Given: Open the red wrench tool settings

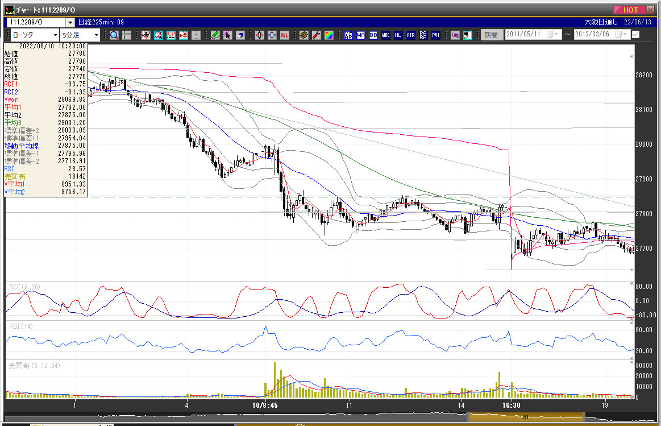Looking at the screenshot, I should pyautogui.click(x=316, y=35).
